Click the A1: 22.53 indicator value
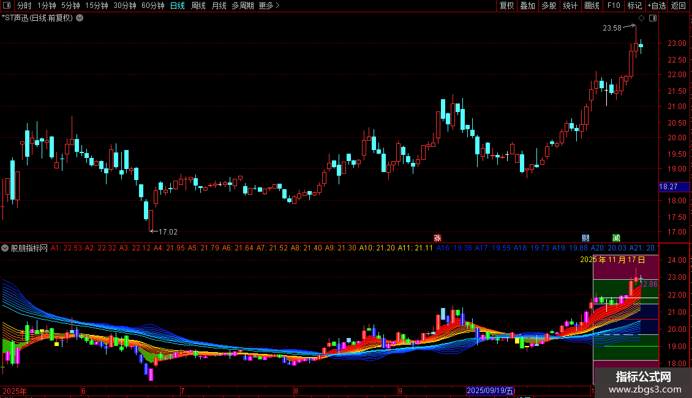This screenshot has width=692, height=398. point(66,248)
